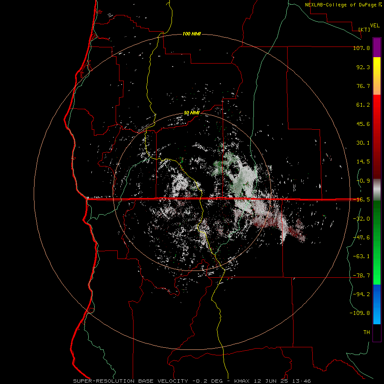
Task: Click the "-0.2 DEG" elevation angle in the caption
Action: (207, 381)
